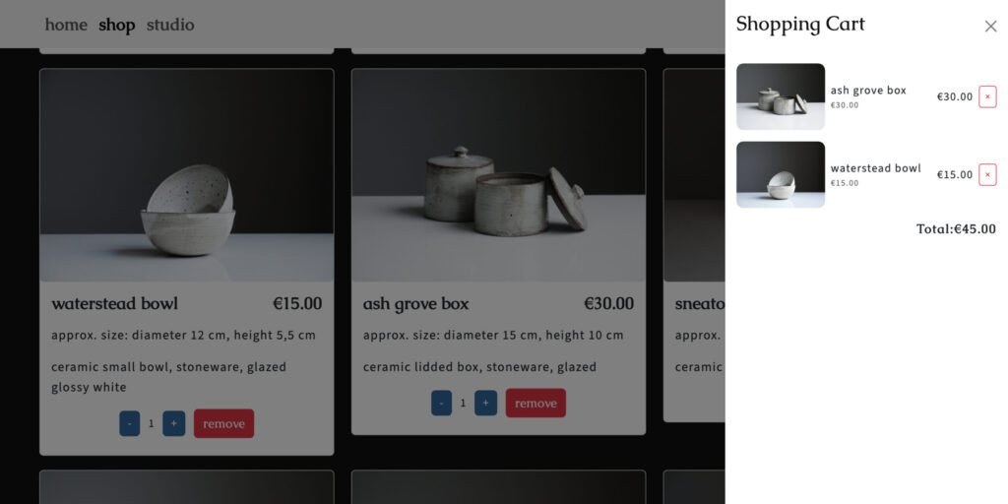Click ash grove box name in cart

click(x=868, y=91)
